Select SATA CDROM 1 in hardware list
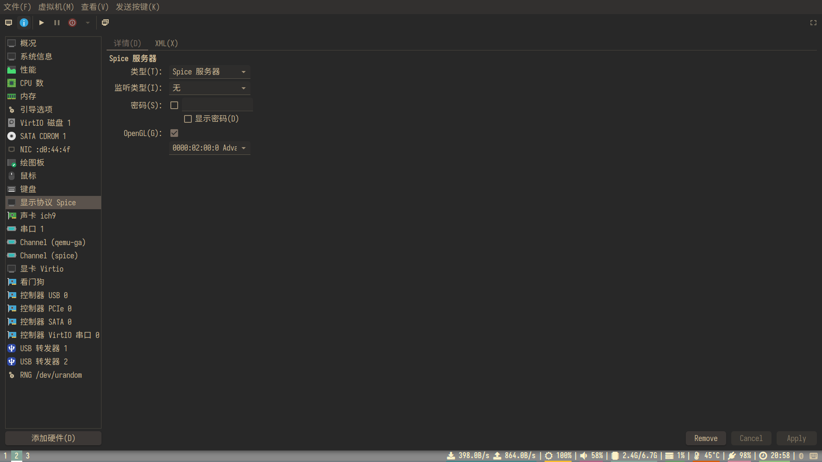 (43, 136)
